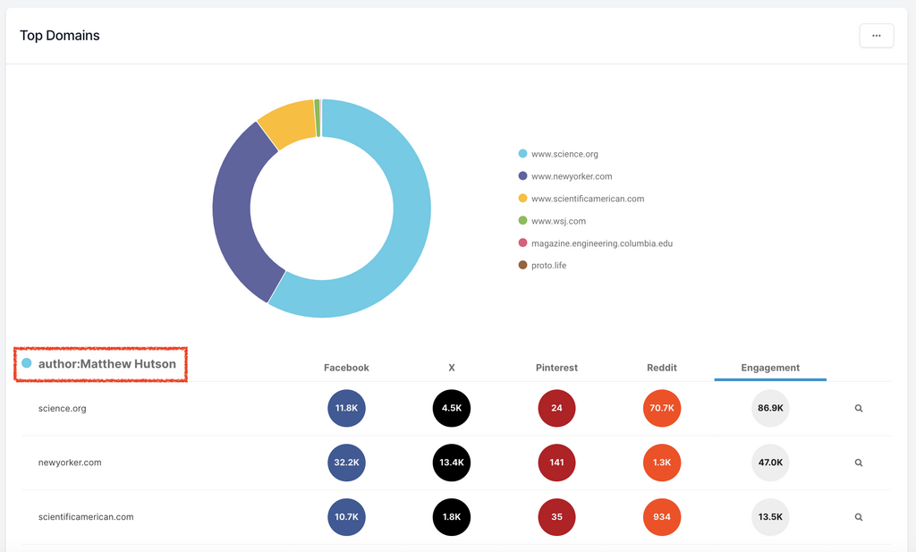The height and width of the screenshot is (552, 916).
Task: Click the science.org Reddit bubble 70.7K
Action: click(661, 408)
